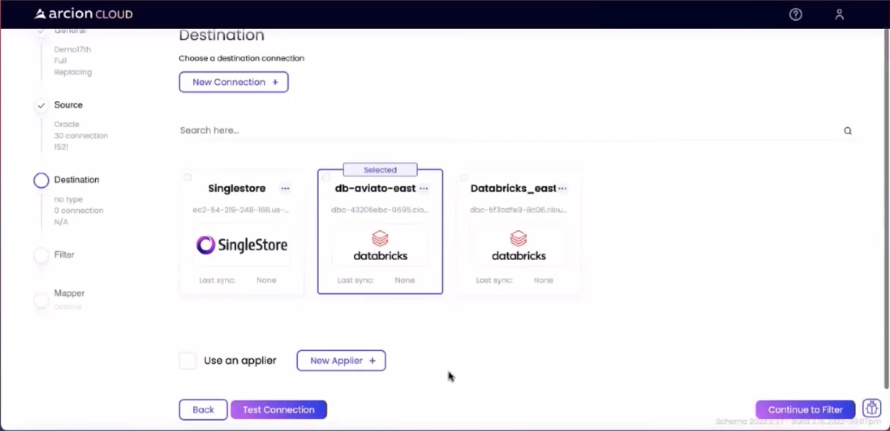
Task: Select the Filter step in the sidebar
Action: (x=64, y=255)
